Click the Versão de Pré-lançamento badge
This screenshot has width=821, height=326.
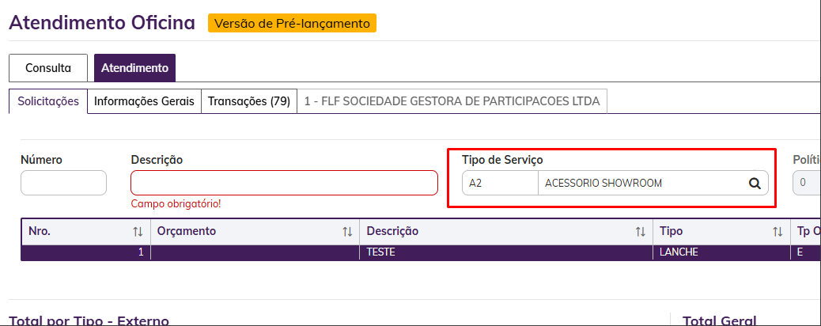[x=292, y=24]
